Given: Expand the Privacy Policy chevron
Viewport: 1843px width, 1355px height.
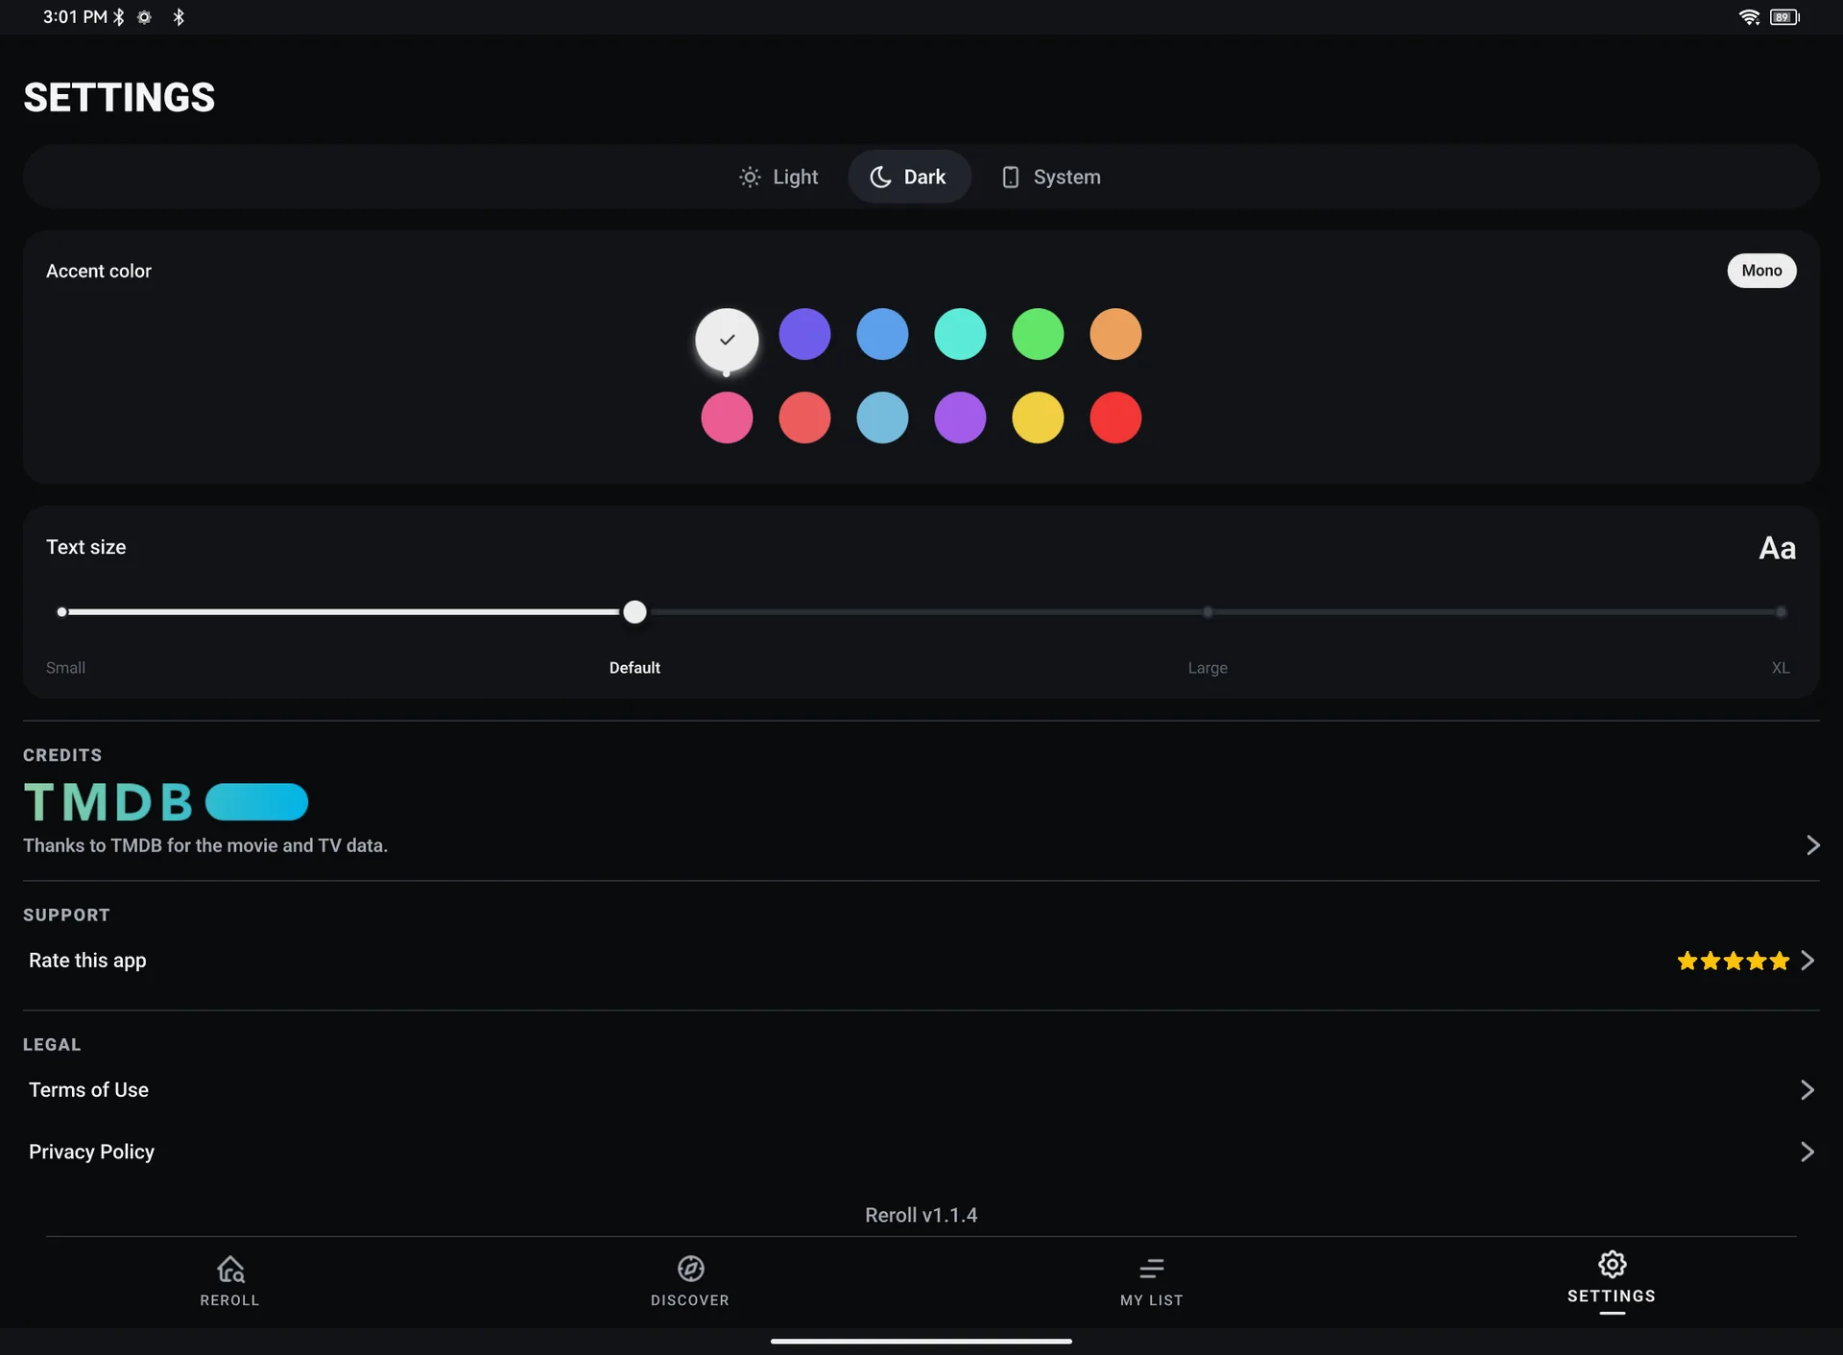Looking at the screenshot, I should 1807,1152.
